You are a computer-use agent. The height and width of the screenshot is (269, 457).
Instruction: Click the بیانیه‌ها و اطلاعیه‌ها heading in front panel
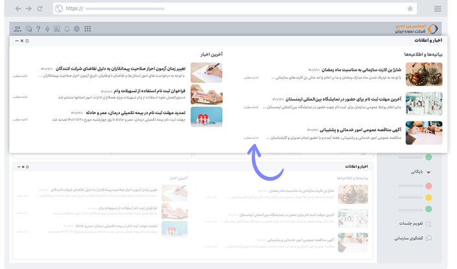(x=423, y=54)
